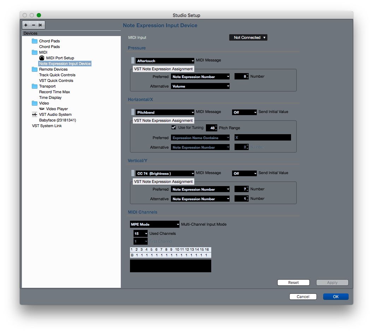Screen dimensions: 373x333
Task: Click the Pressure Number stepper showing 8
Action: (242, 76)
